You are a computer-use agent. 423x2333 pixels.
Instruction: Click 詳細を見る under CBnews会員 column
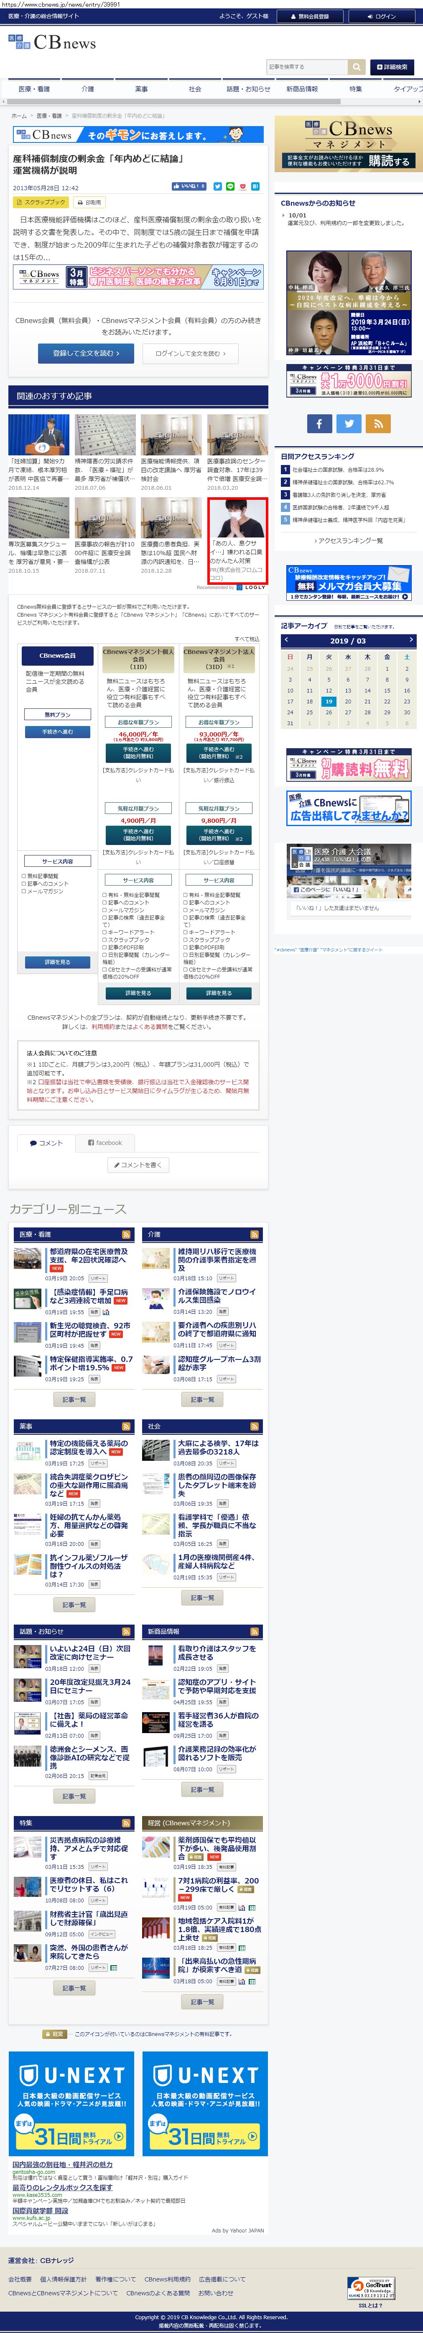click(57, 963)
